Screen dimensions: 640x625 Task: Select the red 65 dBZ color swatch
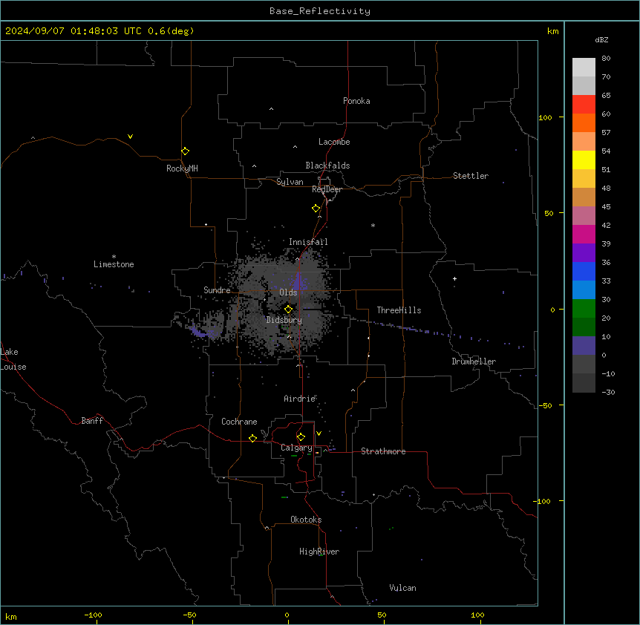coord(584,104)
